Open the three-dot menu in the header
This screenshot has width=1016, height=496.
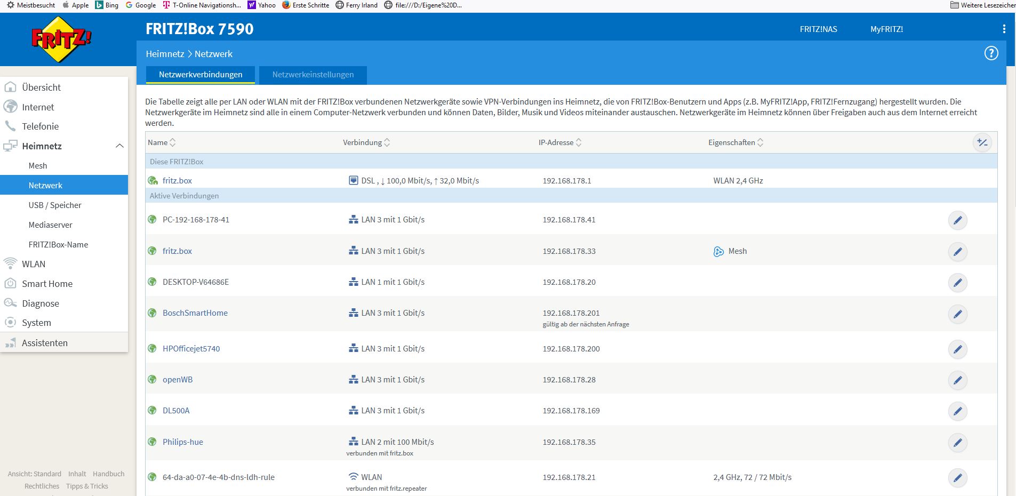[x=1004, y=29]
